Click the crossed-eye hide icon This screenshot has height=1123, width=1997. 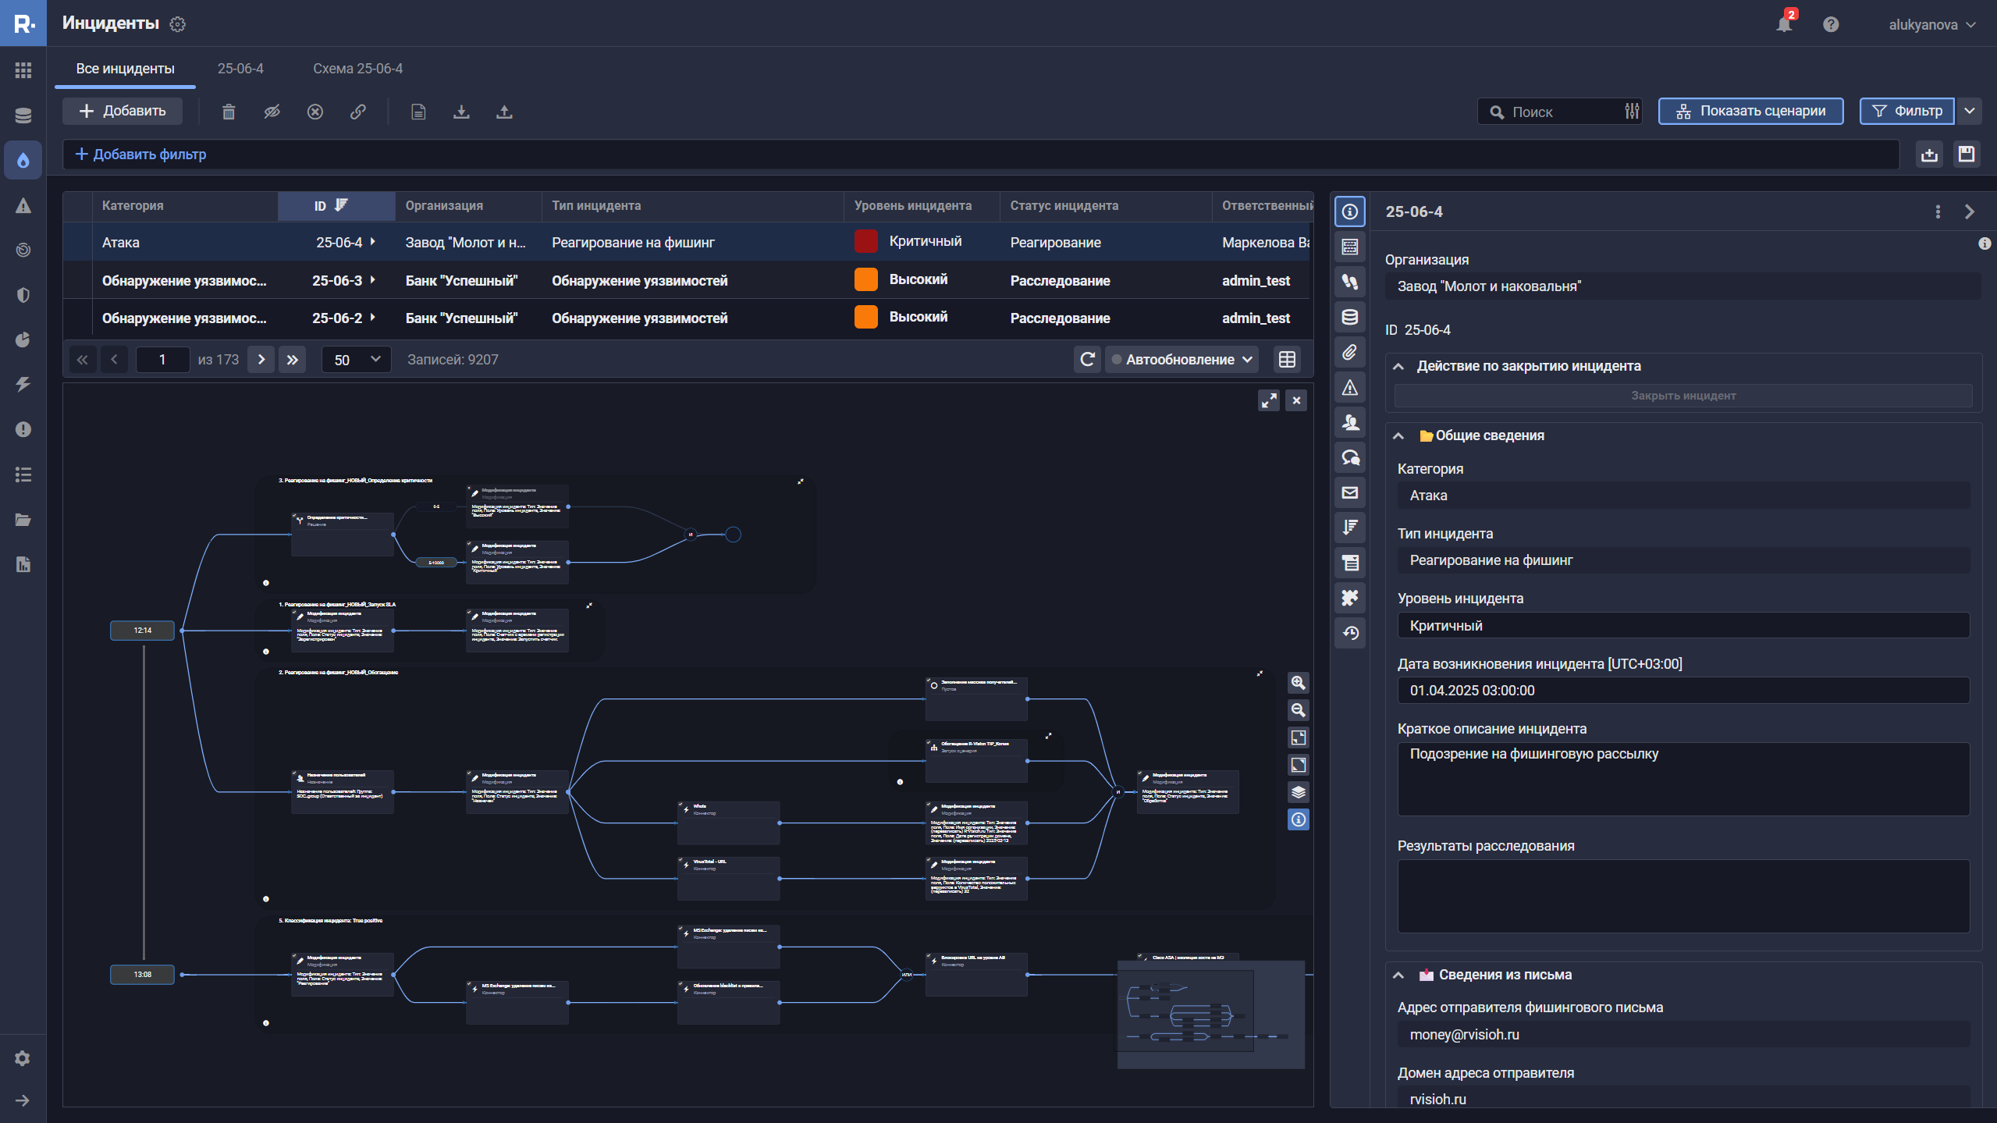[272, 112]
